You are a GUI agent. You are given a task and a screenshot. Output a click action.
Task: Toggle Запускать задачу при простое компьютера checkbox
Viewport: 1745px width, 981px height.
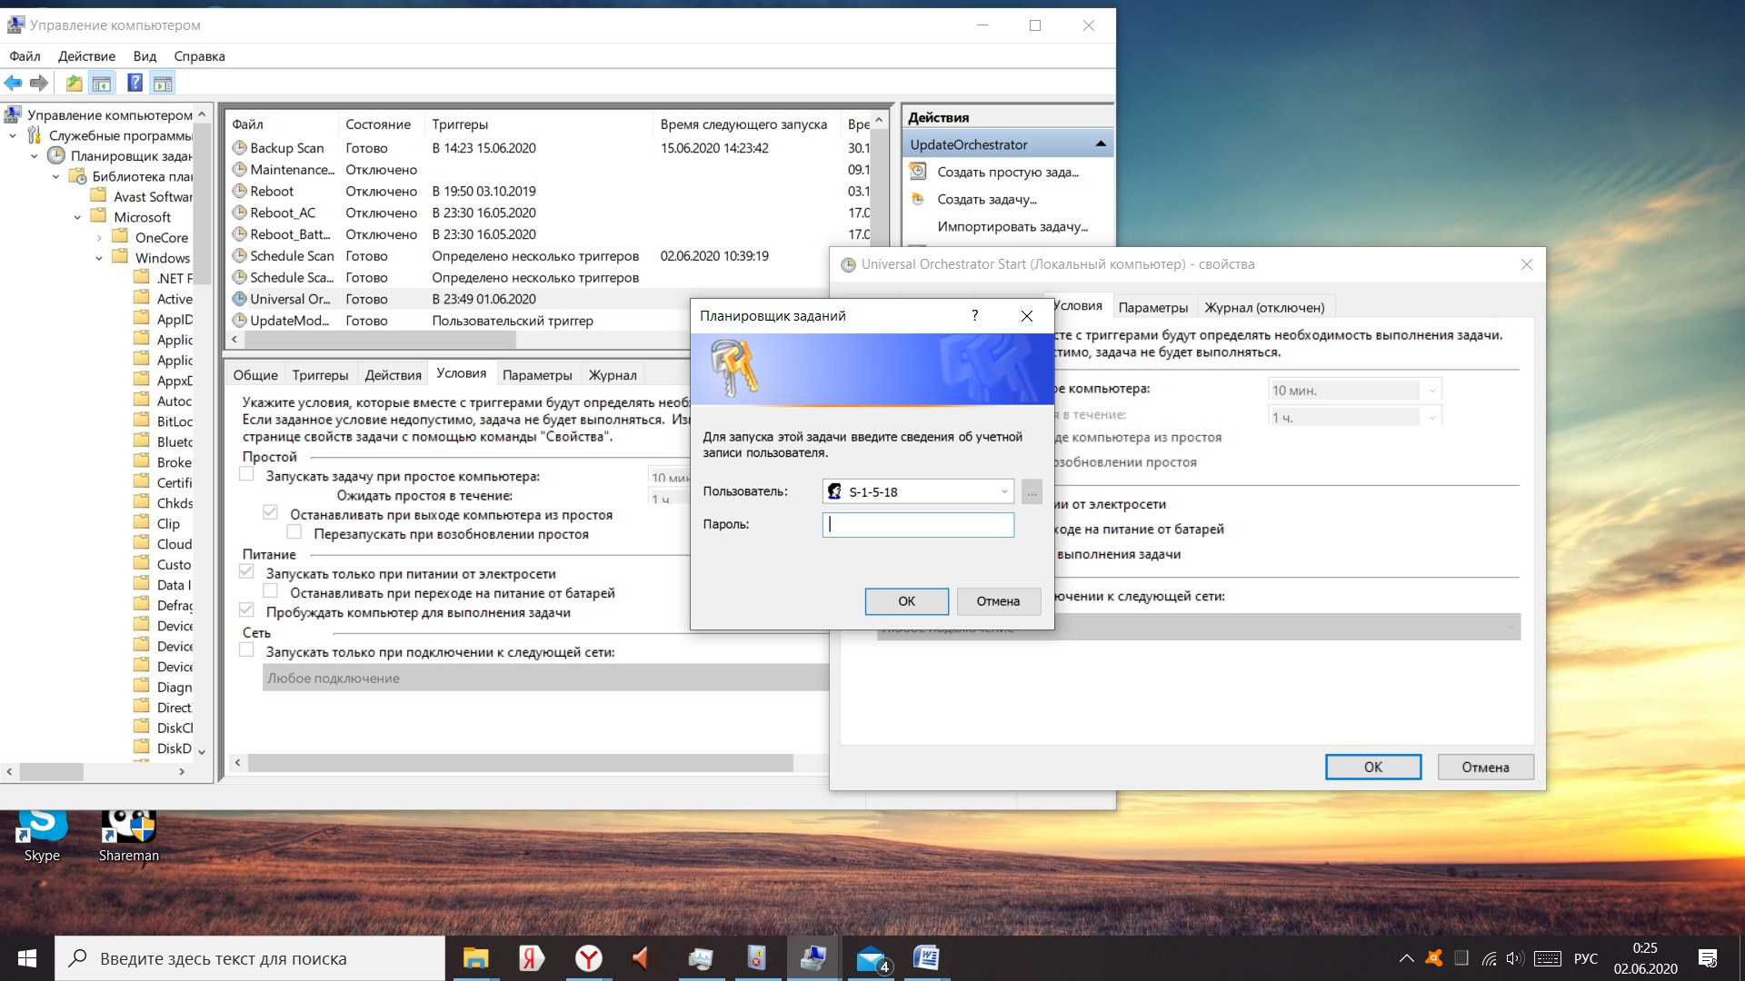(x=246, y=475)
